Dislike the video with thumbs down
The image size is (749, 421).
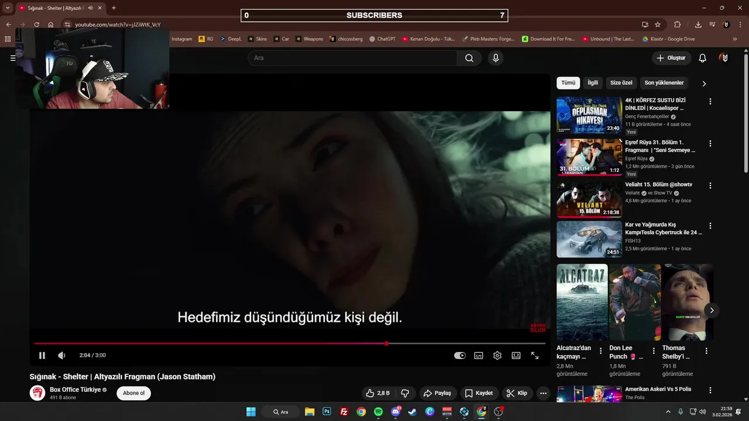click(405, 393)
